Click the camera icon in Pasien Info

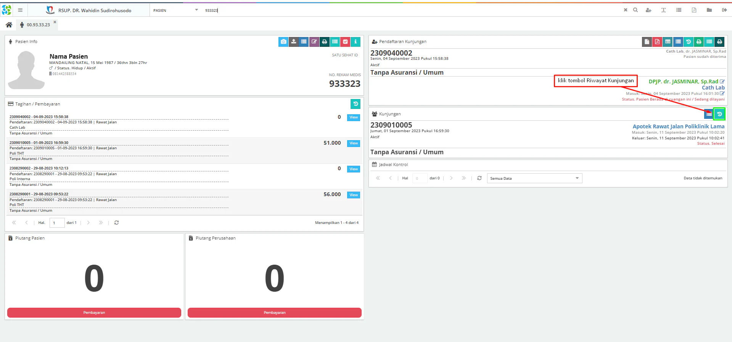tap(283, 42)
